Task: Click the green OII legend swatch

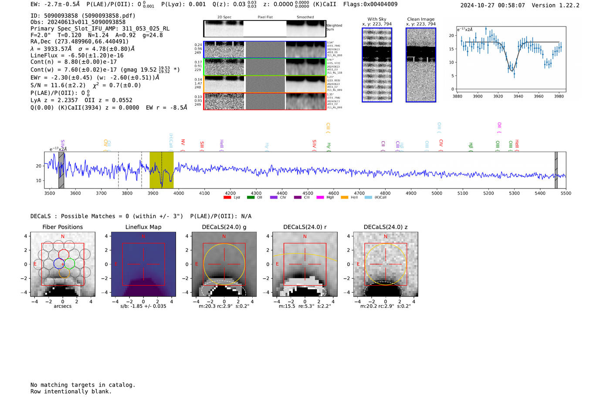Action: [x=251, y=198]
